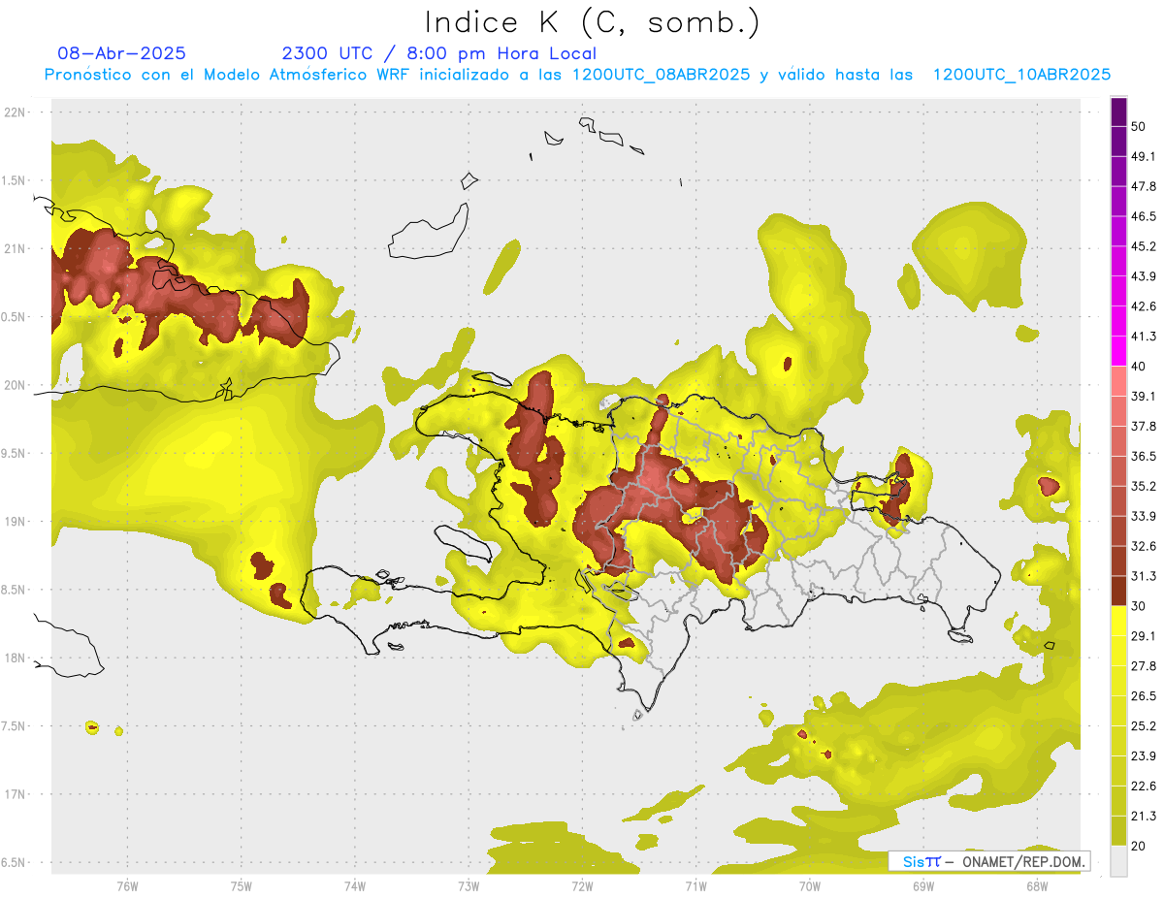The height and width of the screenshot is (899, 1164).
Task: Click the colorbar value '42.6'
Action: tap(1144, 306)
